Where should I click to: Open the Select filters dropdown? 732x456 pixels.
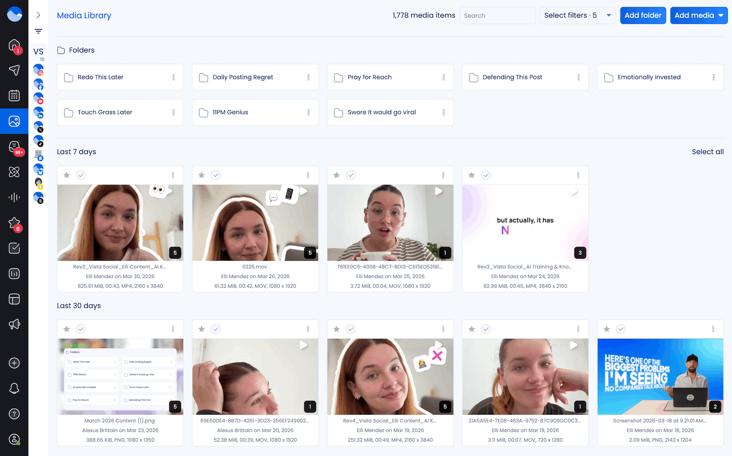[577, 16]
